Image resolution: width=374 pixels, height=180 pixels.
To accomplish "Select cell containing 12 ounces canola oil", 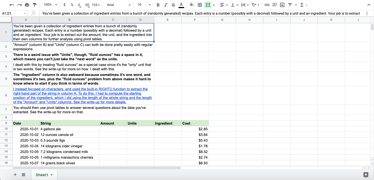I will 69,135.
